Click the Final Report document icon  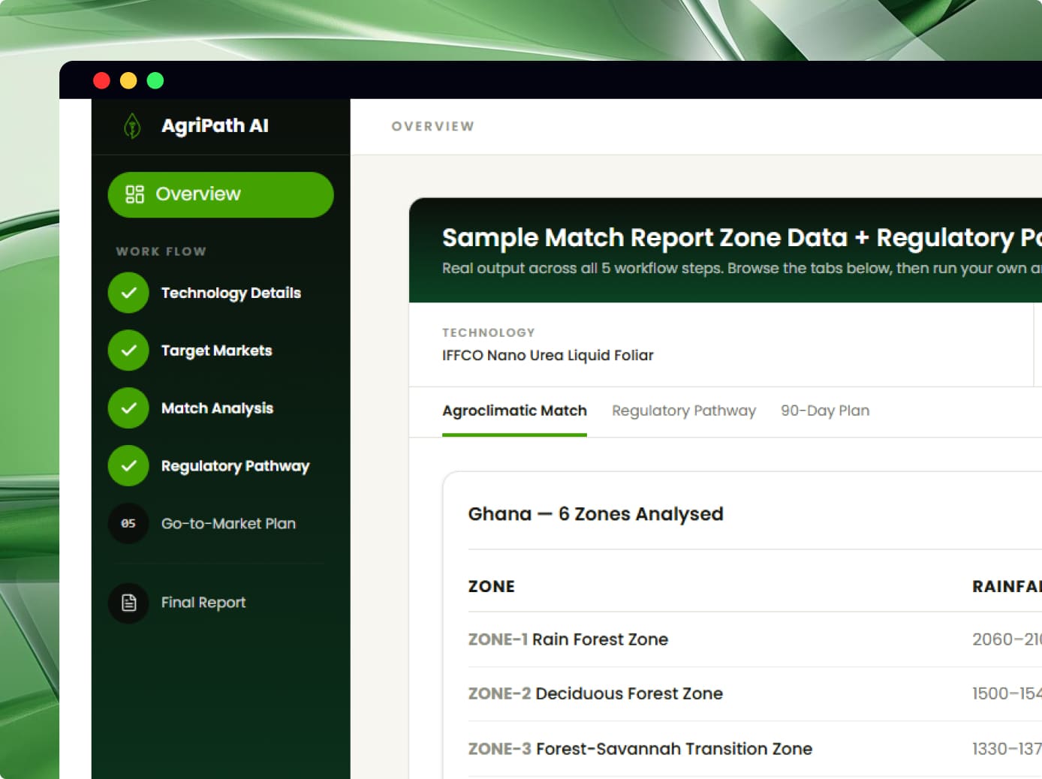click(128, 603)
